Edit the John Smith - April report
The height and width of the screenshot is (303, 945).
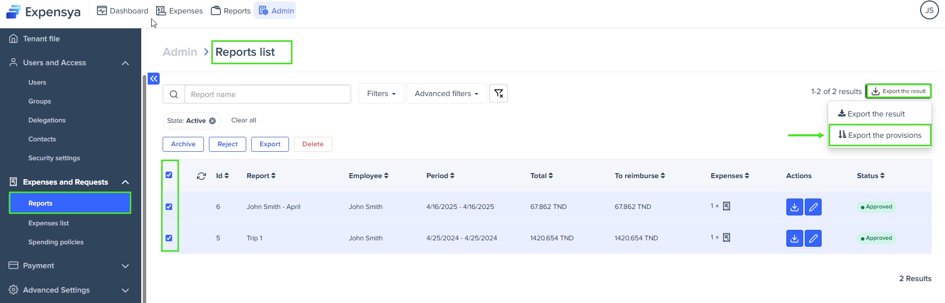coord(813,207)
